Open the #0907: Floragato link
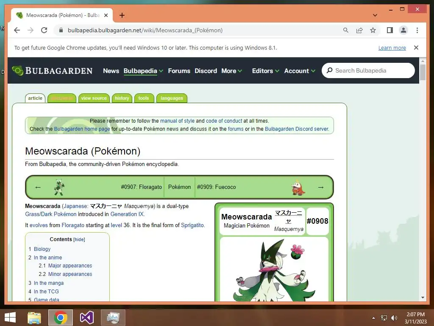The height and width of the screenshot is (326, 434). pyautogui.click(x=141, y=187)
